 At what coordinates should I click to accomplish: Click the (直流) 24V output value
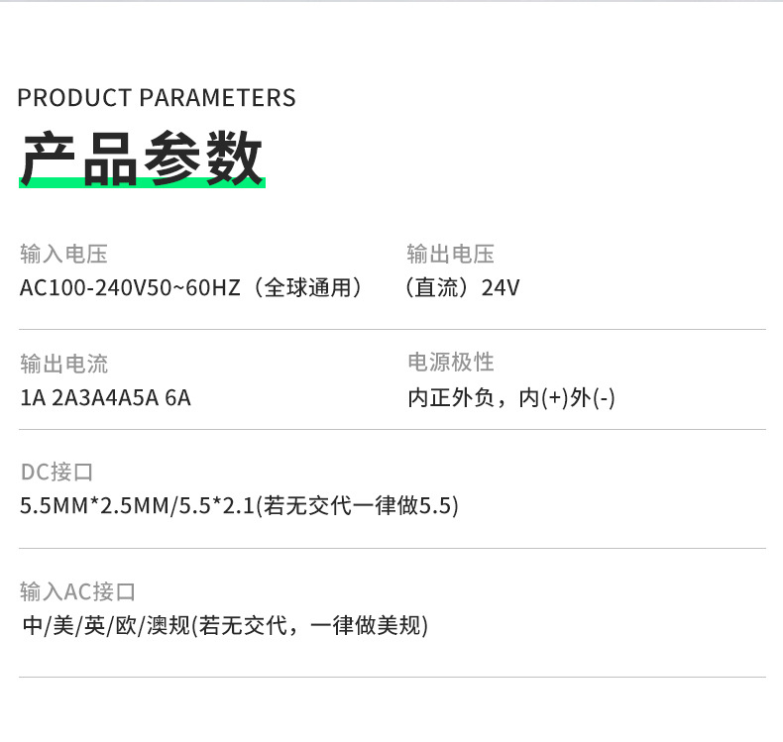pos(462,288)
